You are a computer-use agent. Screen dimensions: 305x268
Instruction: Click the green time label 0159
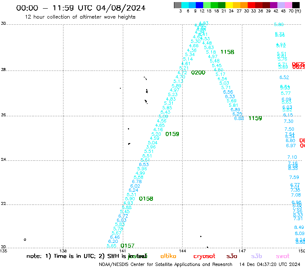click(x=172, y=134)
